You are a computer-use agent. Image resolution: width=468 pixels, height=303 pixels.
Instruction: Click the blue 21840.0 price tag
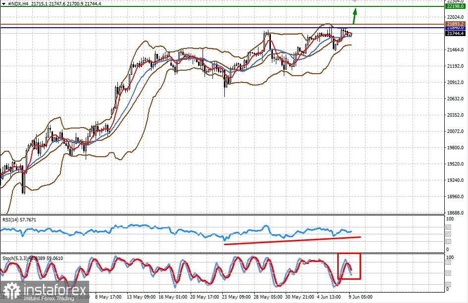tap(455, 28)
